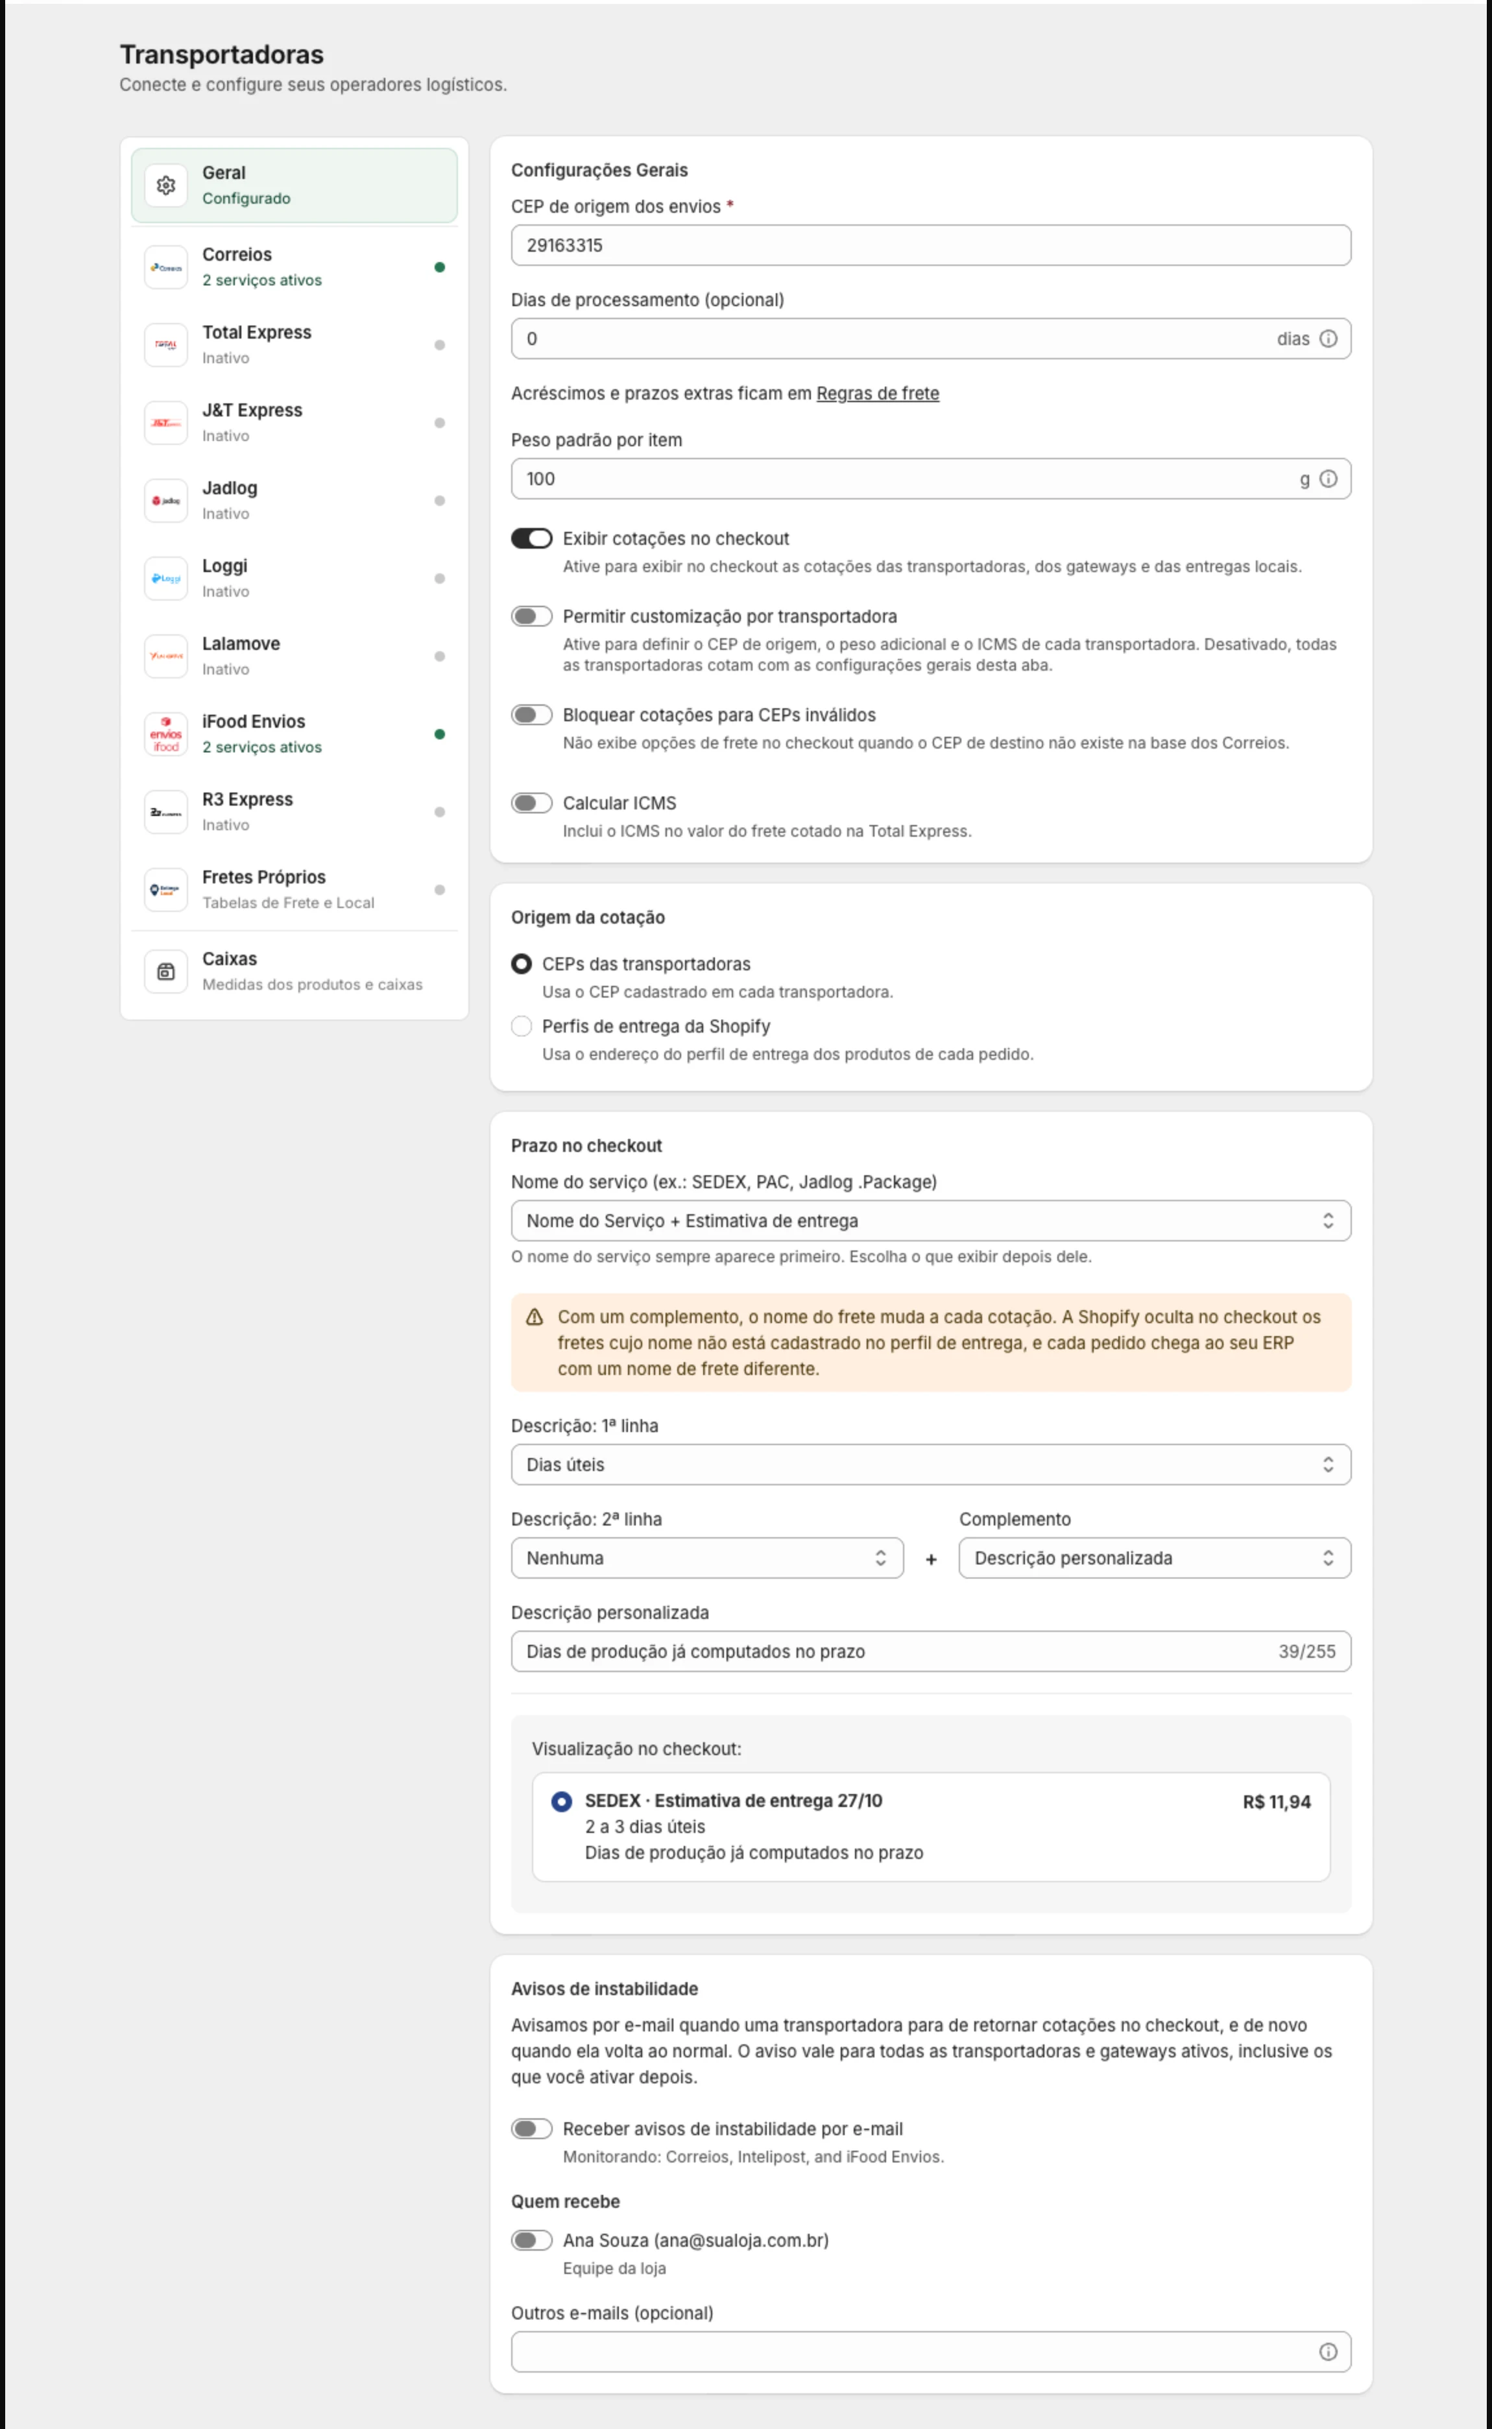Viewport: 1492px width, 2429px height.
Task: Click info icon in Peso padrão field
Action: 1328,479
